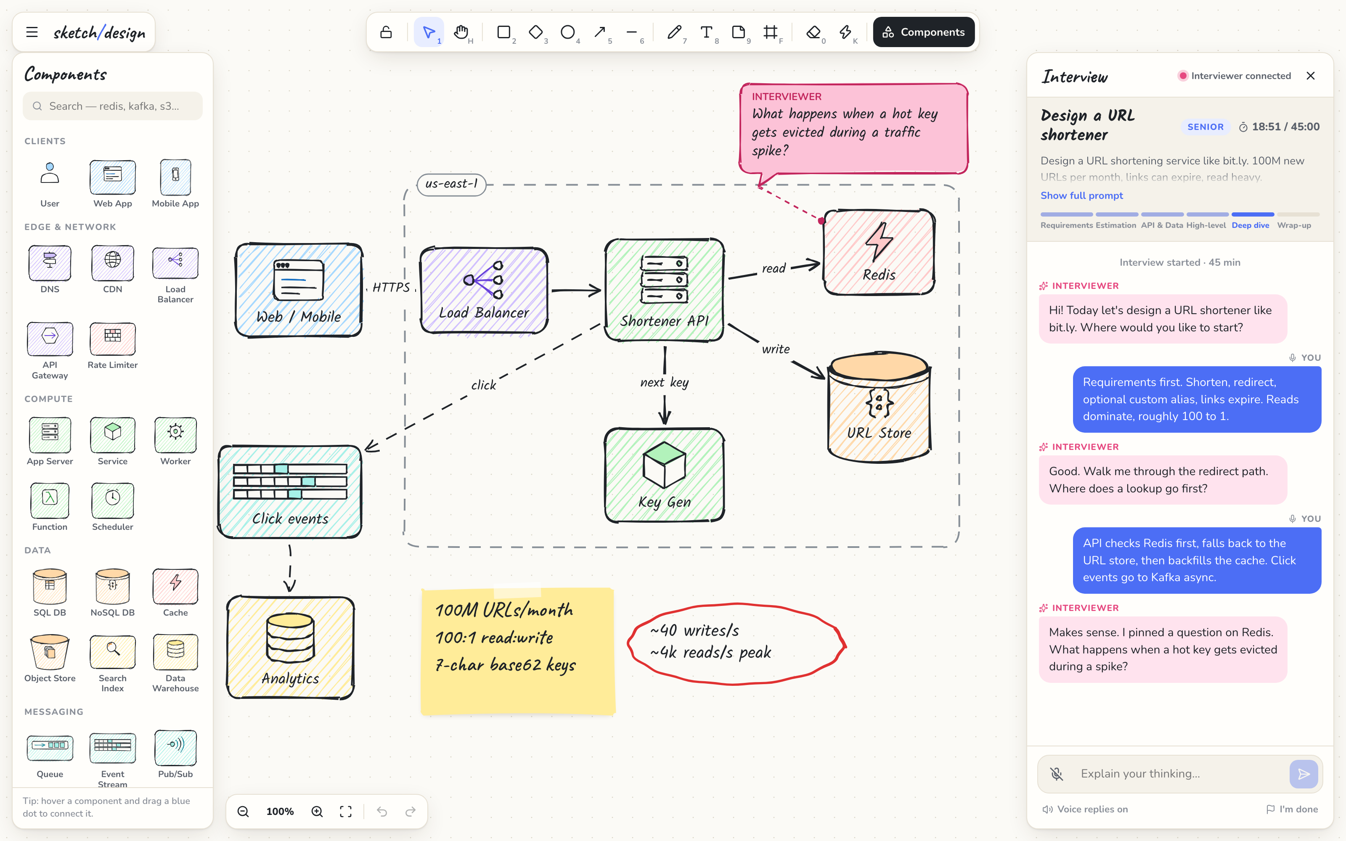Screen dimensions: 1346x841
Task: Pick the Data Warehouse component
Action: (x=175, y=664)
